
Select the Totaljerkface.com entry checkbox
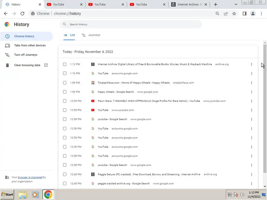tap(65, 83)
